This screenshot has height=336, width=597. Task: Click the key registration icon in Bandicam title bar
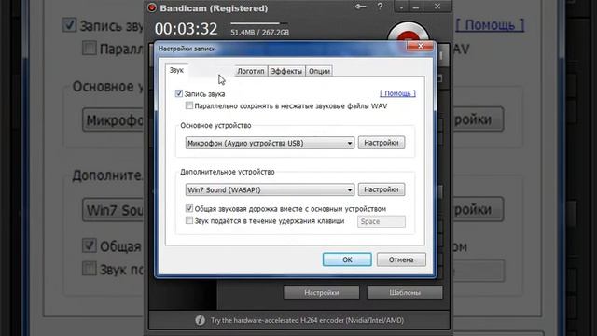tap(360, 7)
